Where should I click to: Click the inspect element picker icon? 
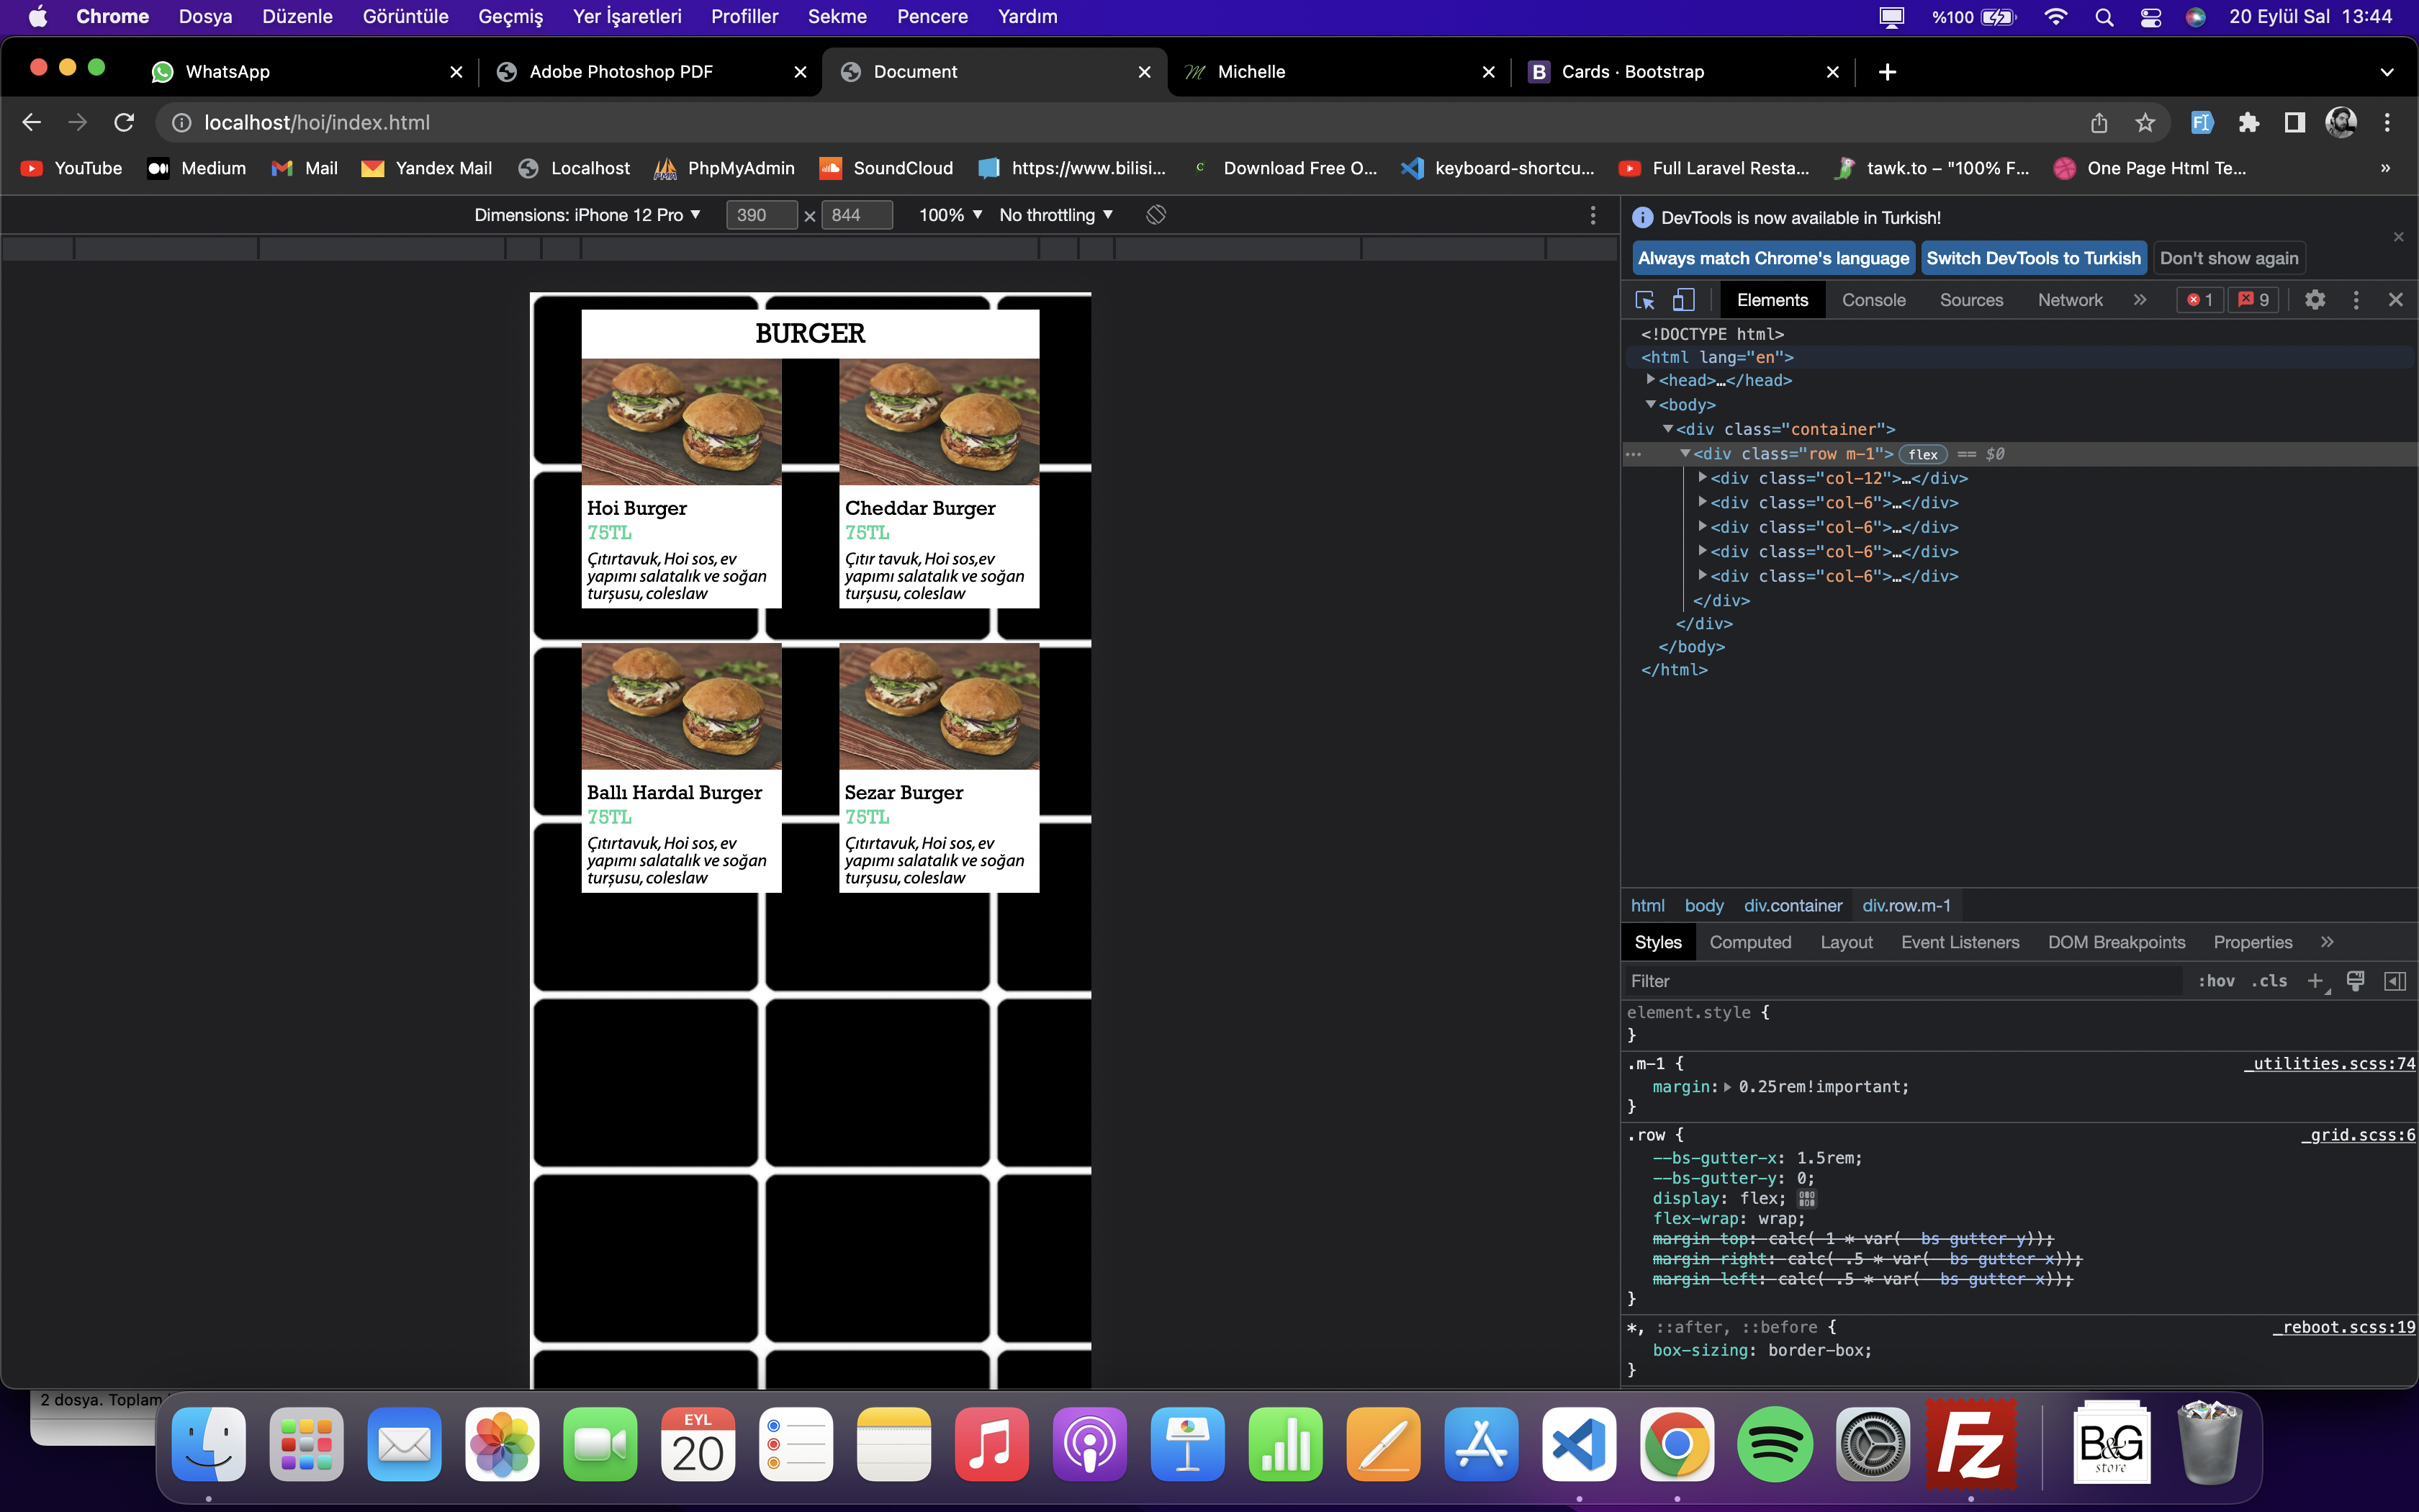pos(1644,300)
